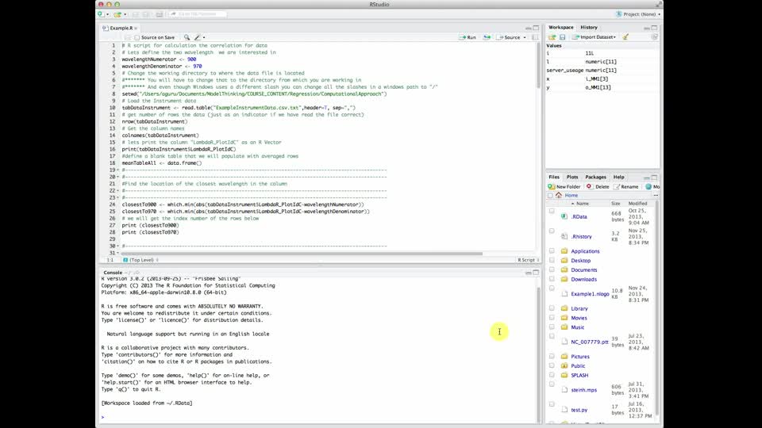The width and height of the screenshot is (762, 428).
Task: Collapse the code fold on line 30
Action: [118, 246]
